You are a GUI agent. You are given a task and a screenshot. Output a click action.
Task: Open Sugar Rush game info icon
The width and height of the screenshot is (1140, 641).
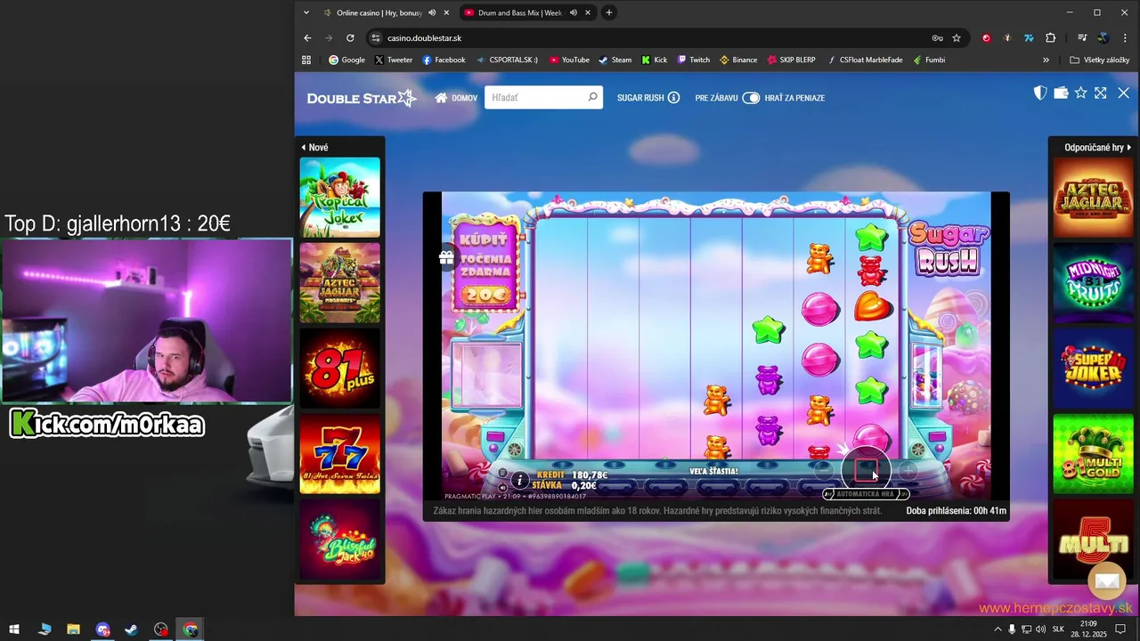click(x=673, y=98)
